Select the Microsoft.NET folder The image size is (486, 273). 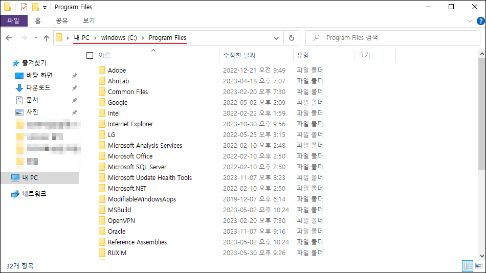point(127,189)
